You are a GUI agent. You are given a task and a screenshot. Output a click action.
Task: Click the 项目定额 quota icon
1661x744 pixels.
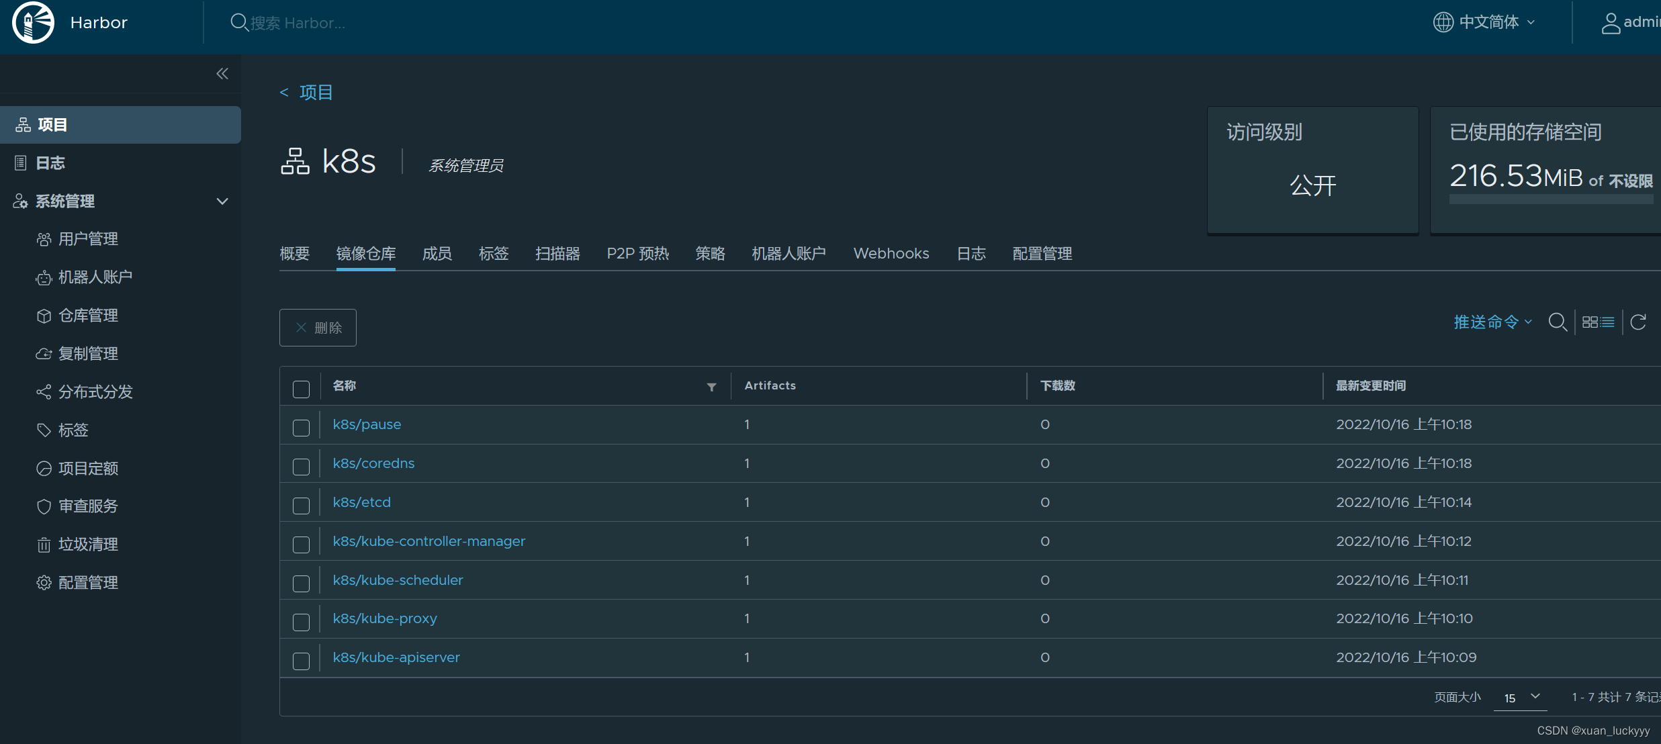[44, 469]
